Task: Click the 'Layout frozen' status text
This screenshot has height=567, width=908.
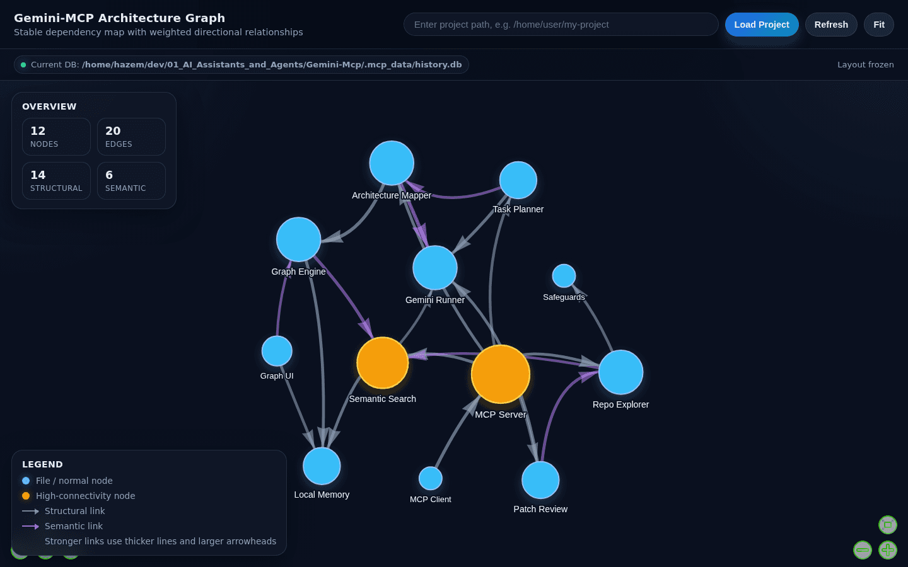Action: 866,65
